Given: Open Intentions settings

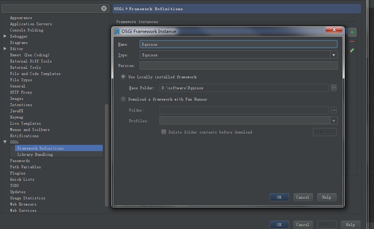Looking at the screenshot, I should click(21, 105).
